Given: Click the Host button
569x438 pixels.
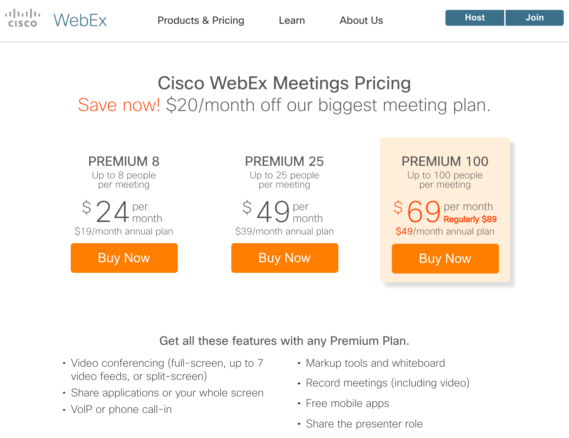Looking at the screenshot, I should click(x=475, y=18).
